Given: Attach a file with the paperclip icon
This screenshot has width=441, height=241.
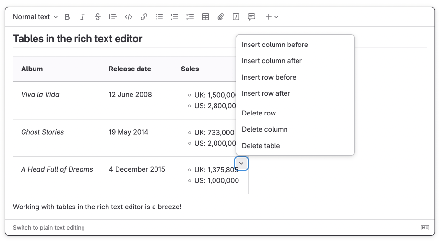Looking at the screenshot, I should pyautogui.click(x=221, y=17).
